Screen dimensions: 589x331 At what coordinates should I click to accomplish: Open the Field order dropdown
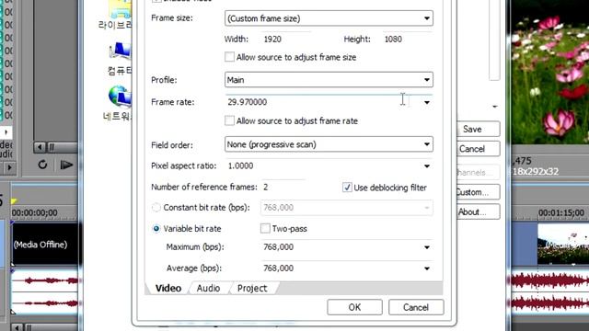pos(329,144)
